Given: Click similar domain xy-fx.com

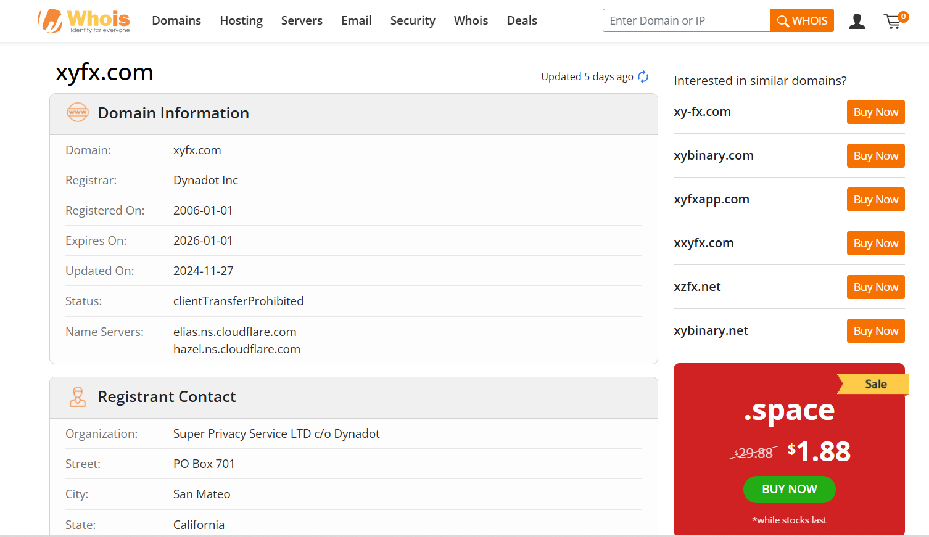Looking at the screenshot, I should coord(702,112).
